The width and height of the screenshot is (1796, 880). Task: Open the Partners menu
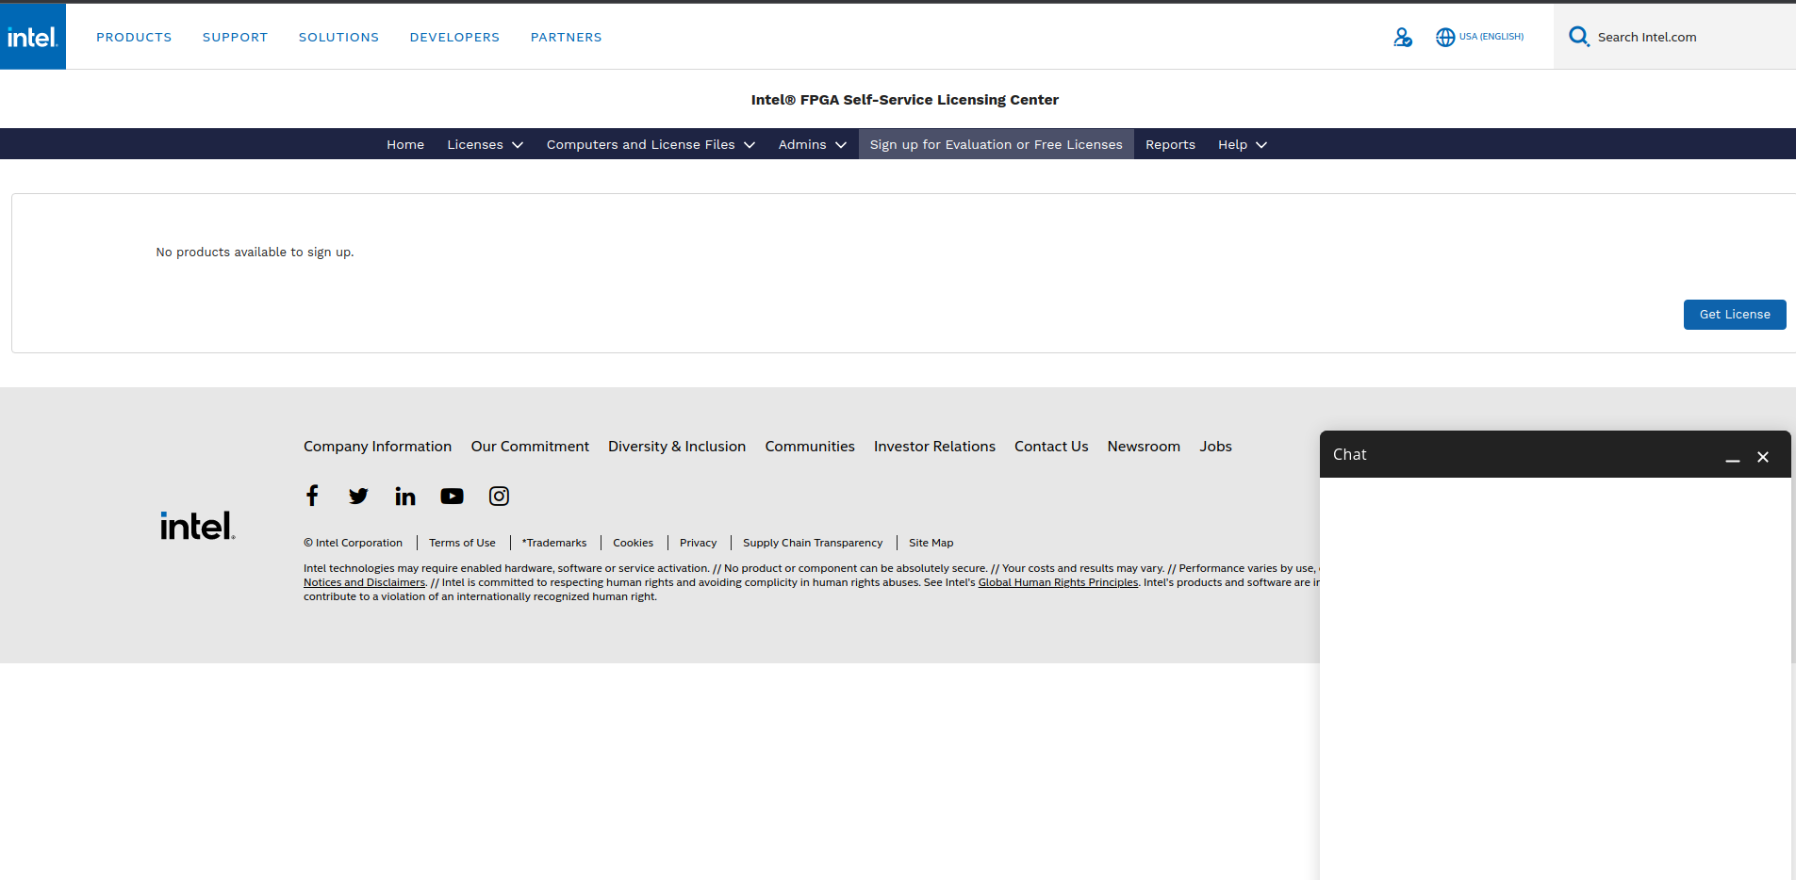tap(567, 37)
